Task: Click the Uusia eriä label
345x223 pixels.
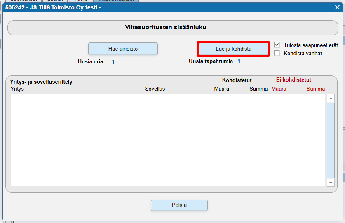Action: [x=90, y=62]
